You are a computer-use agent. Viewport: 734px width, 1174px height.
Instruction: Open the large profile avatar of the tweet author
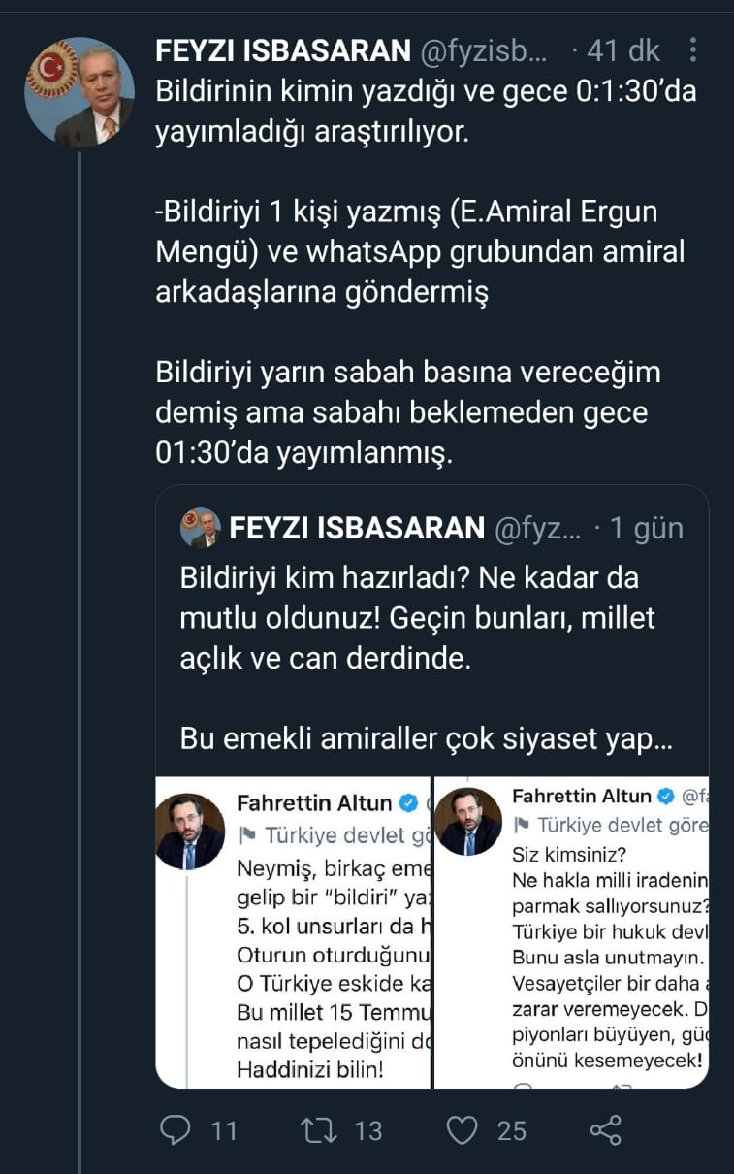(80, 92)
